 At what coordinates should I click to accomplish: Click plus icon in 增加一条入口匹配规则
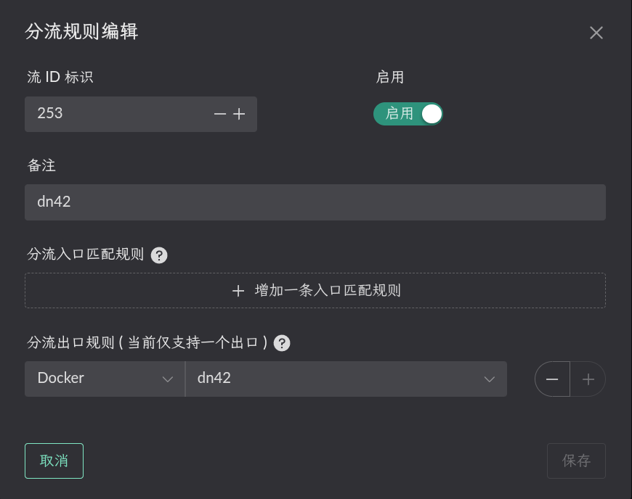[238, 291]
